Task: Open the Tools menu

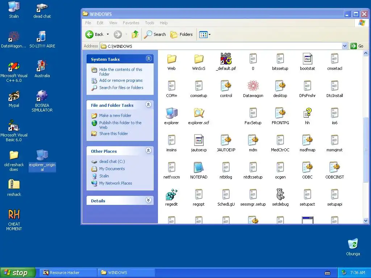Action: coord(150,23)
